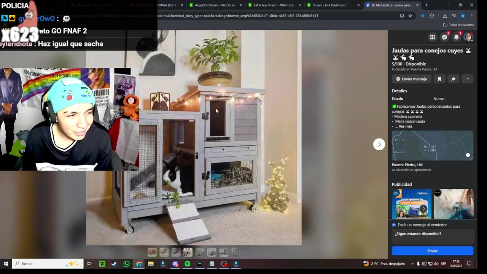The height and width of the screenshot is (274, 487).
Task: Expand description with Ver más
Action: click(405, 126)
